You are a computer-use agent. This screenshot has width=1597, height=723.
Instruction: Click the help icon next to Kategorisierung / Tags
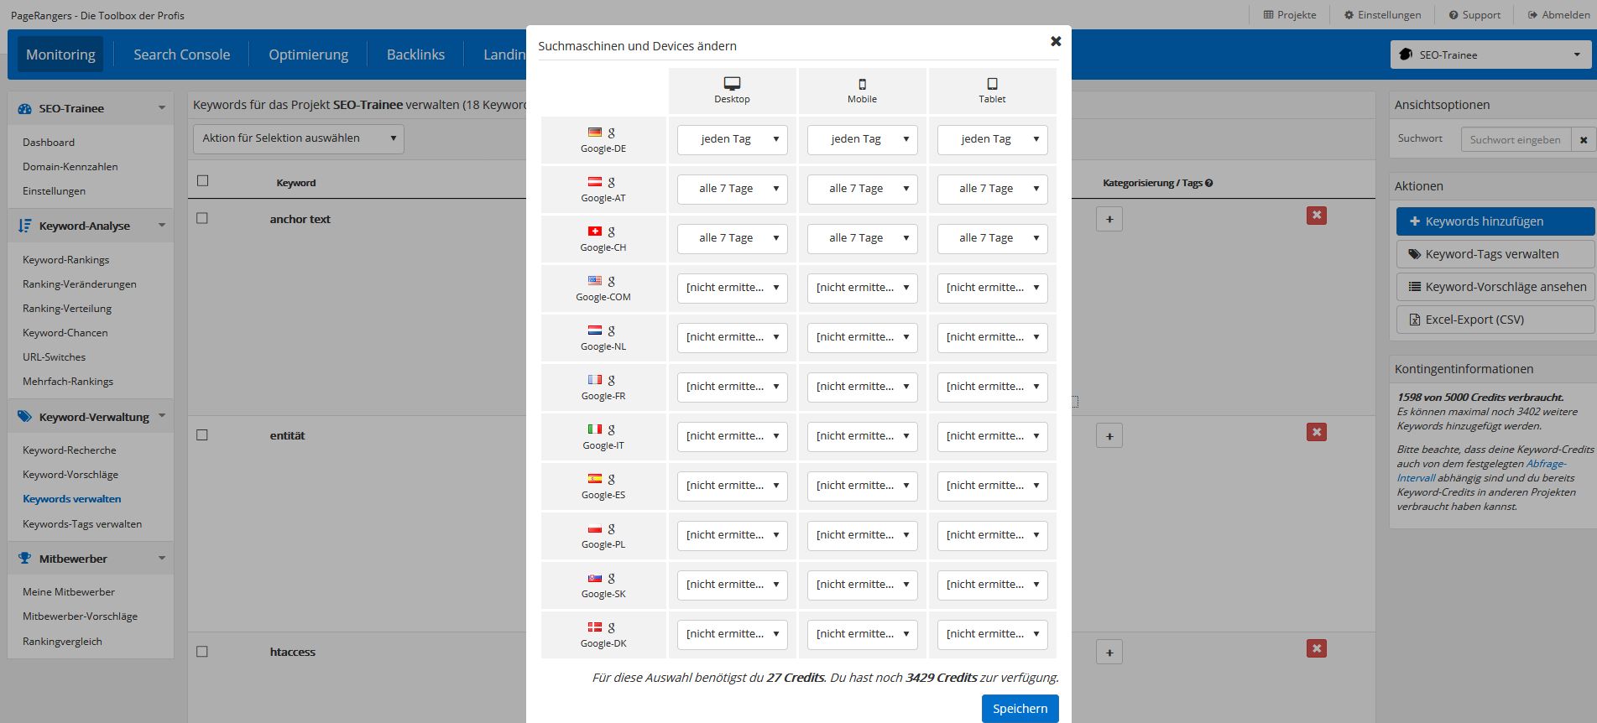point(1208,183)
